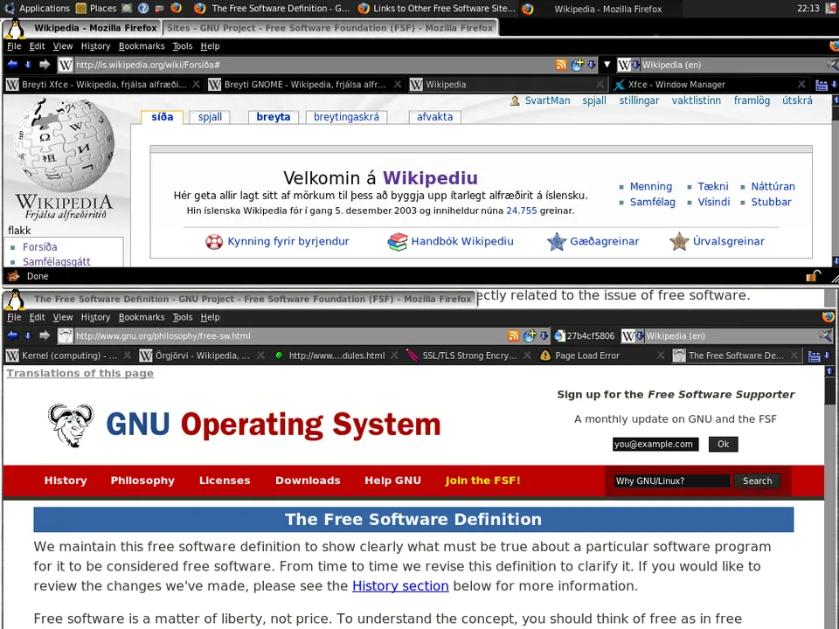Switch to Breyti Xfce tab
The height and width of the screenshot is (629, 839).
click(103, 85)
